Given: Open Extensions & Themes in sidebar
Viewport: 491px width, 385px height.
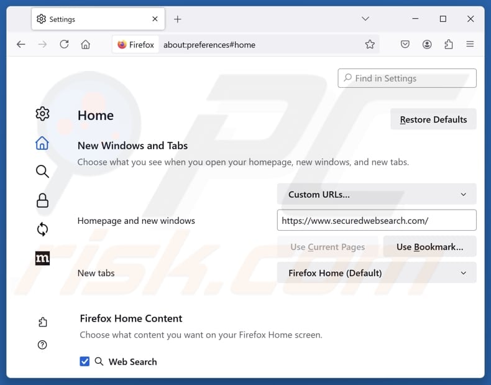Looking at the screenshot, I should (43, 322).
